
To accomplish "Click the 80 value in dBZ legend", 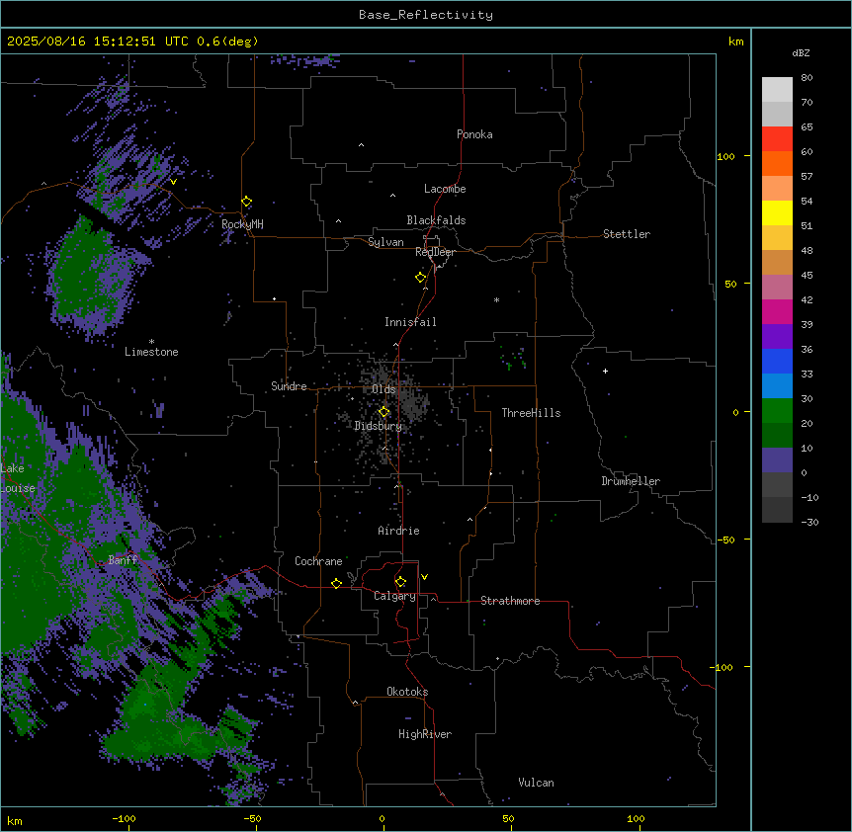I will (x=807, y=78).
